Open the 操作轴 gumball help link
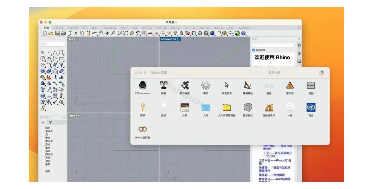Image resolution: width=373 pixels, height=189 pixels. pyautogui.click(x=272, y=175)
